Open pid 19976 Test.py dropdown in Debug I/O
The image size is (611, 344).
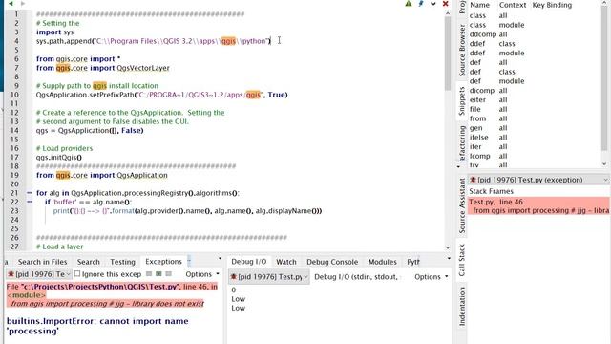[269, 276]
